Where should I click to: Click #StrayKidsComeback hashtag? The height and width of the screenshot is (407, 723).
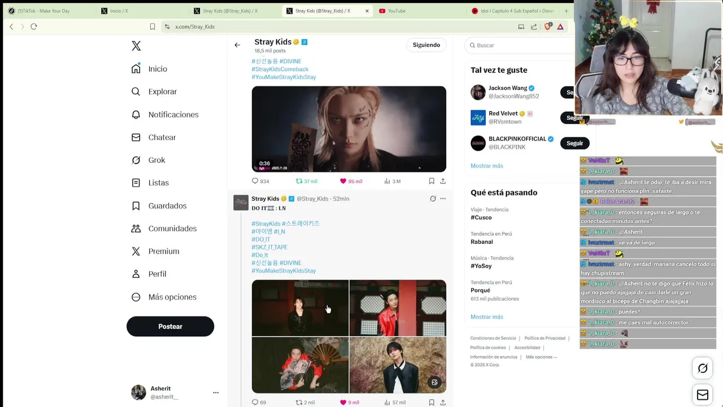(x=280, y=69)
